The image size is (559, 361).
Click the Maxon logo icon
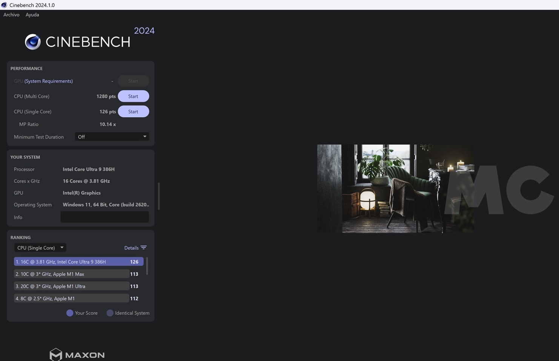56,355
